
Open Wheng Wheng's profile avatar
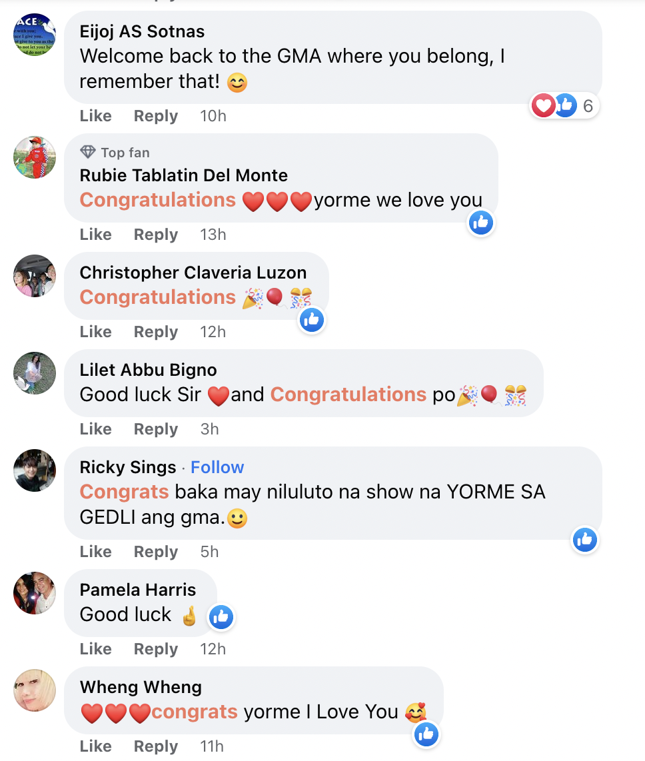tap(35, 690)
